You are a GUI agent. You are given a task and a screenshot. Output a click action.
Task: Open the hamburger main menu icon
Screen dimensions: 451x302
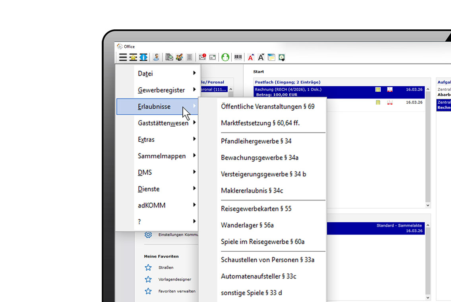123,57
